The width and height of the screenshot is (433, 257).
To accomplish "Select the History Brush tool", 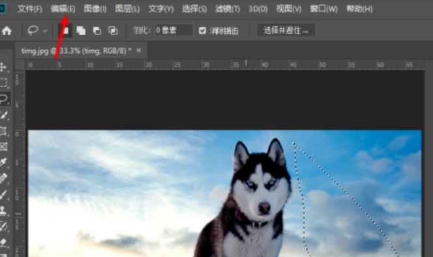I will tap(4, 226).
